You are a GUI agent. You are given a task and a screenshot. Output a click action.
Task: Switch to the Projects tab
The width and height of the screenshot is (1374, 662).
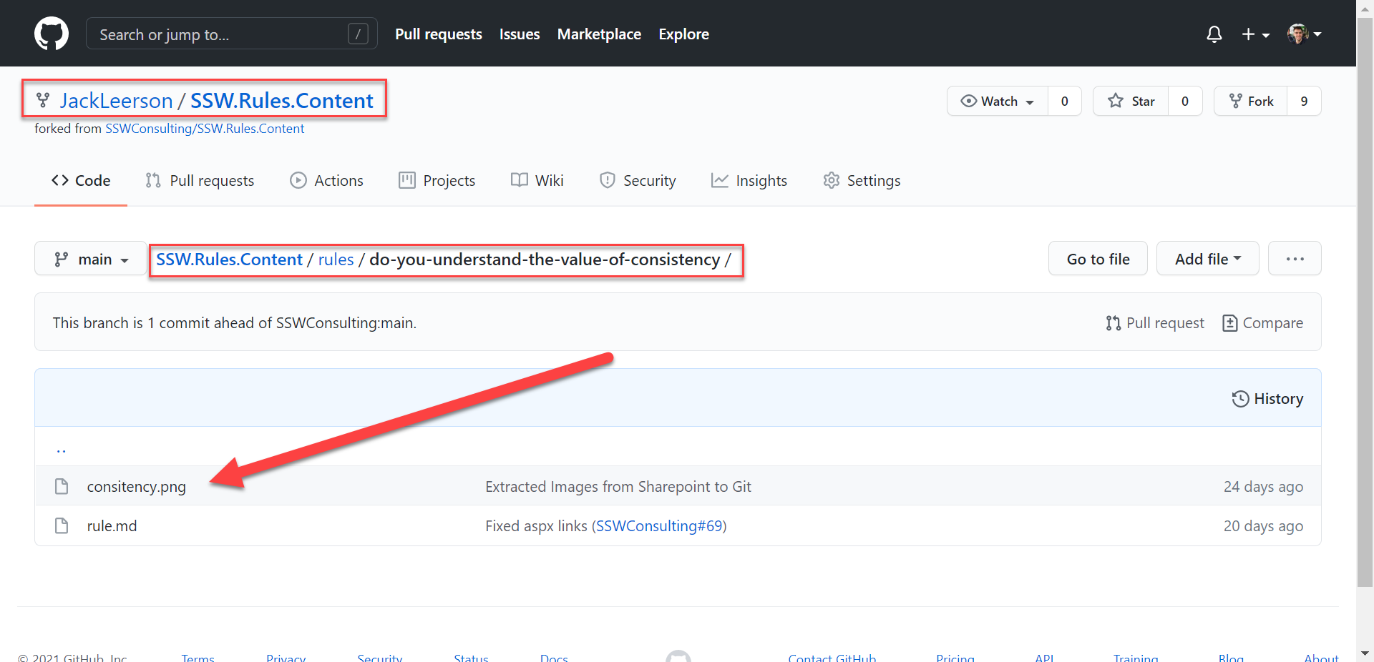[437, 181]
